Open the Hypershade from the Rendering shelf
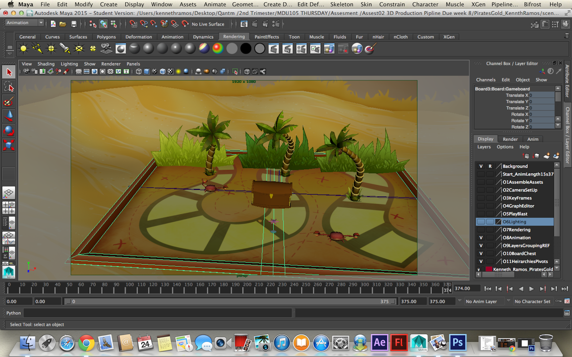Image resolution: width=572 pixels, height=357 pixels. click(120, 48)
